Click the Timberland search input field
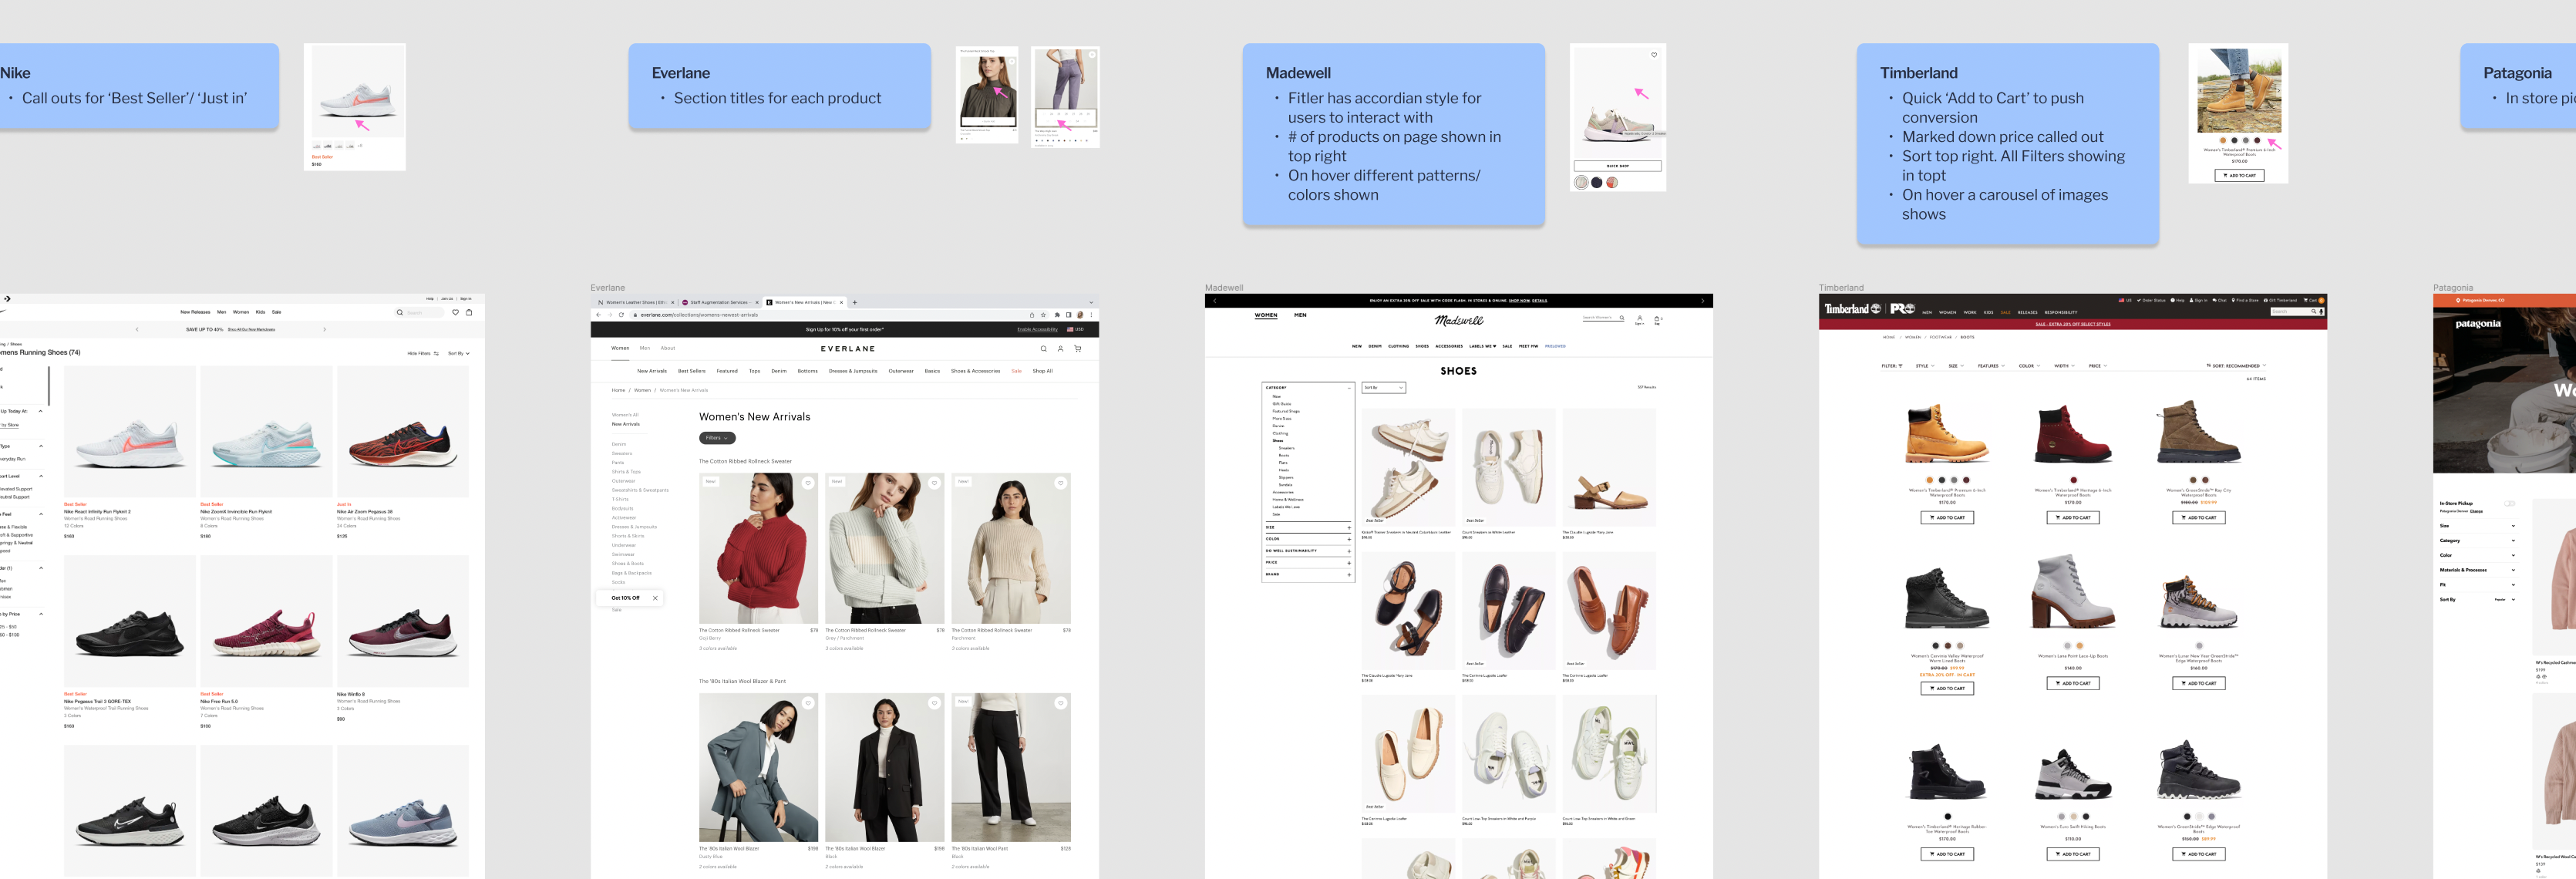 coord(2289,312)
